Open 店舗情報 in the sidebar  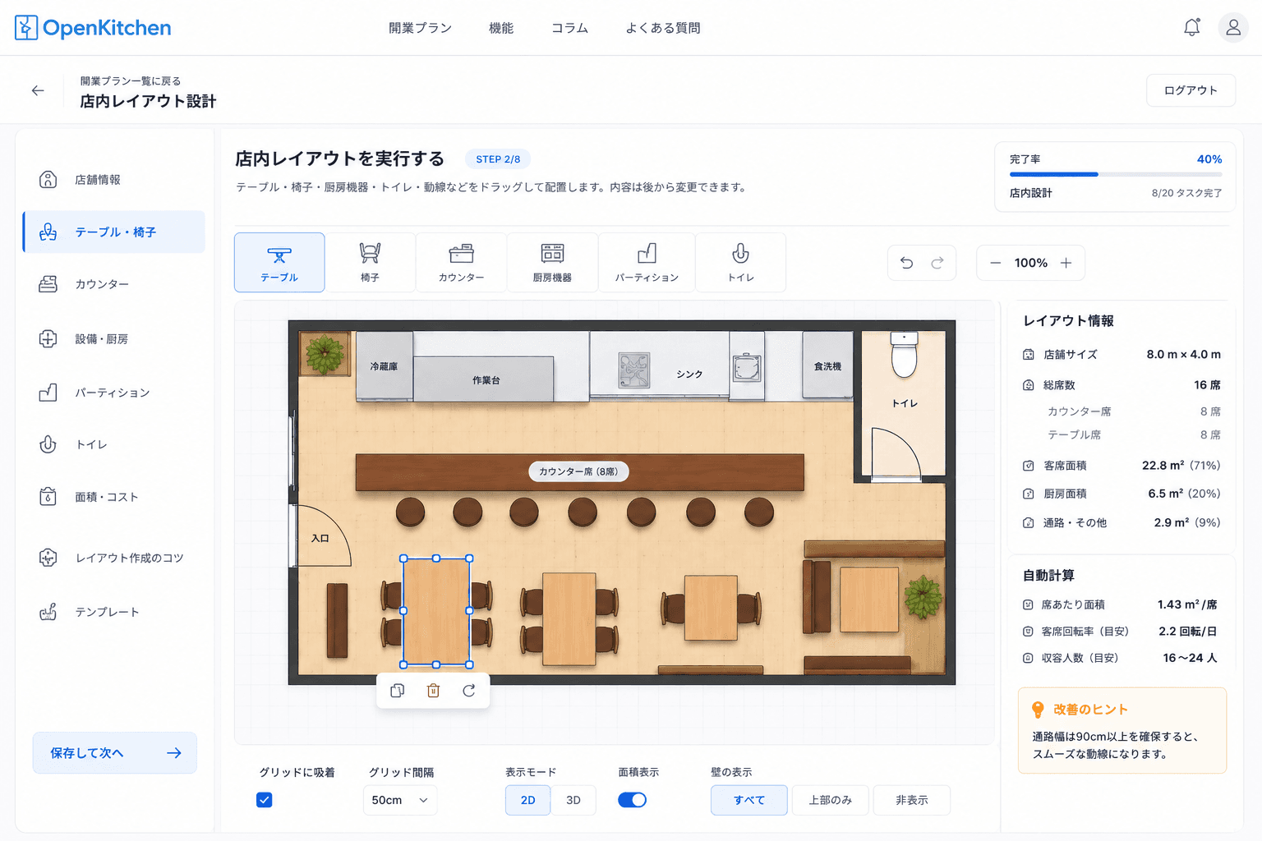tap(114, 179)
